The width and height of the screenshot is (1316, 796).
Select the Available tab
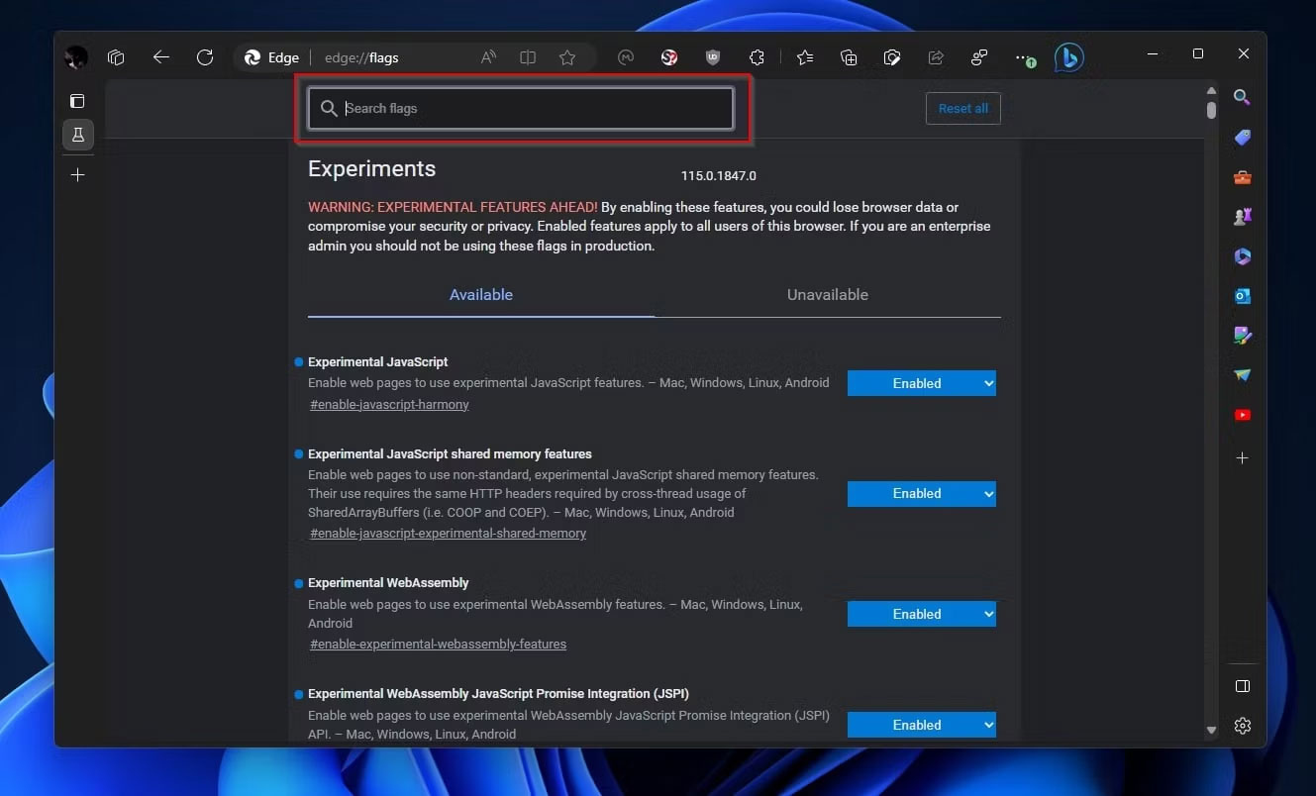click(481, 295)
